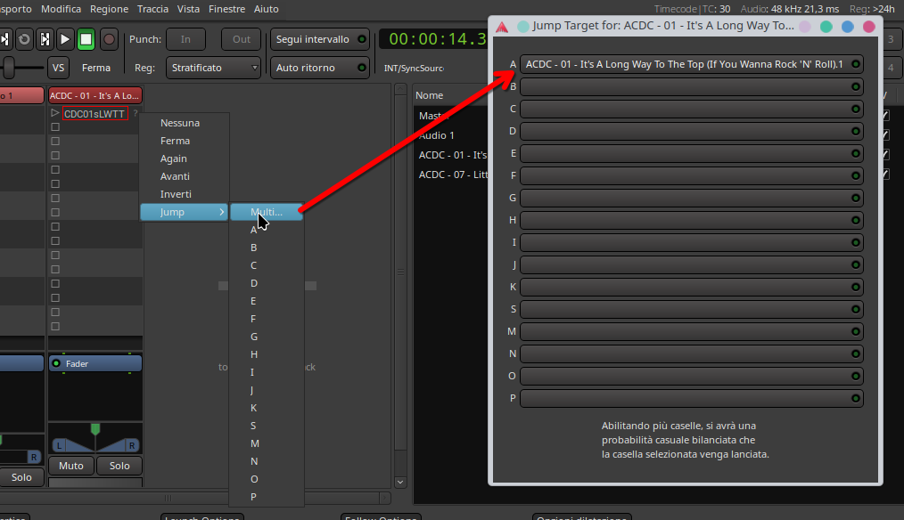Expand the Jump submenu entry
The image size is (904, 520).
184,212
